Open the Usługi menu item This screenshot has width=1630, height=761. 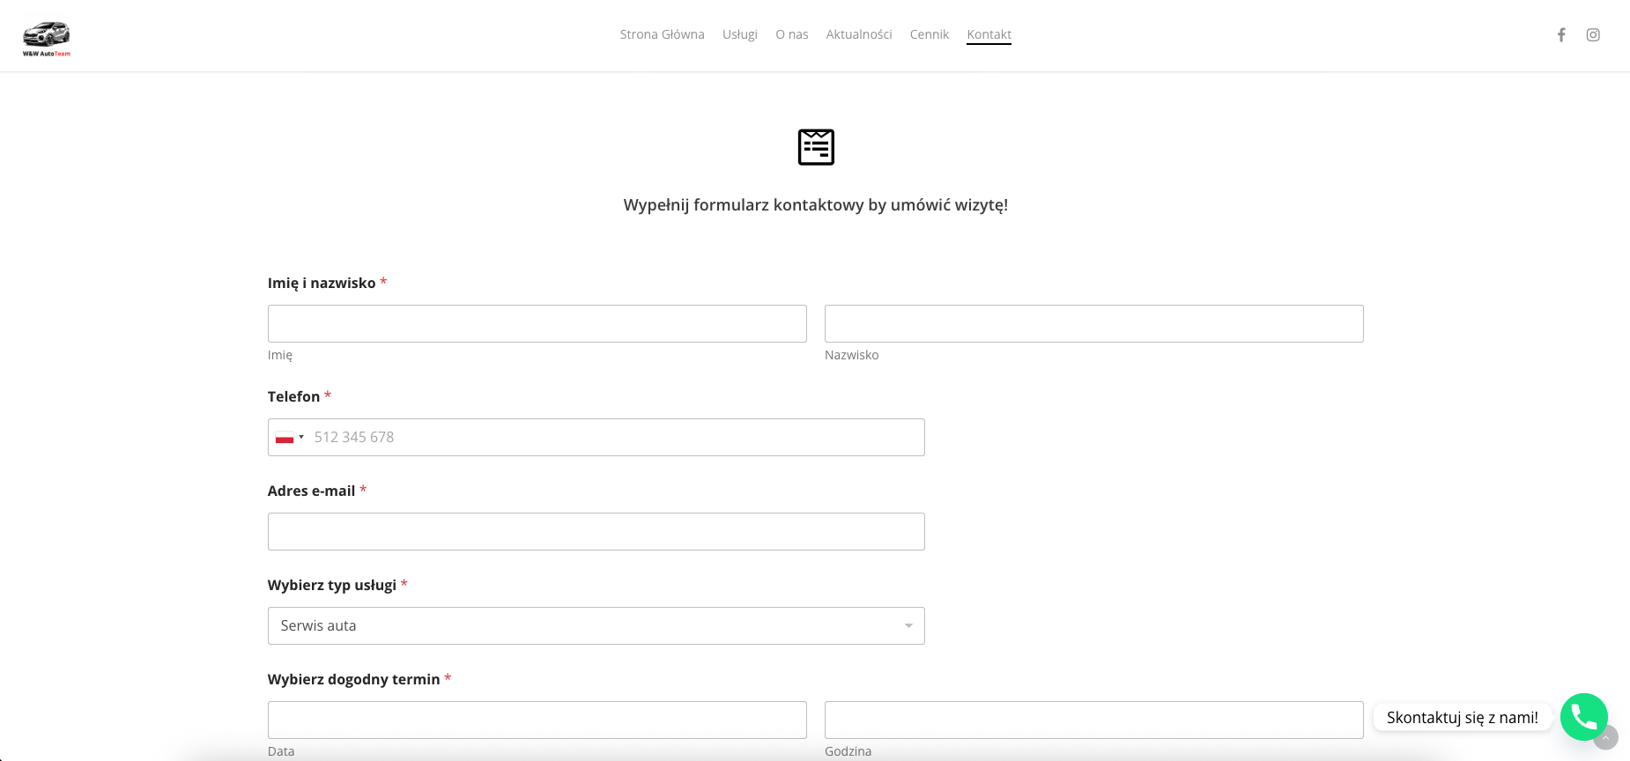(x=740, y=34)
